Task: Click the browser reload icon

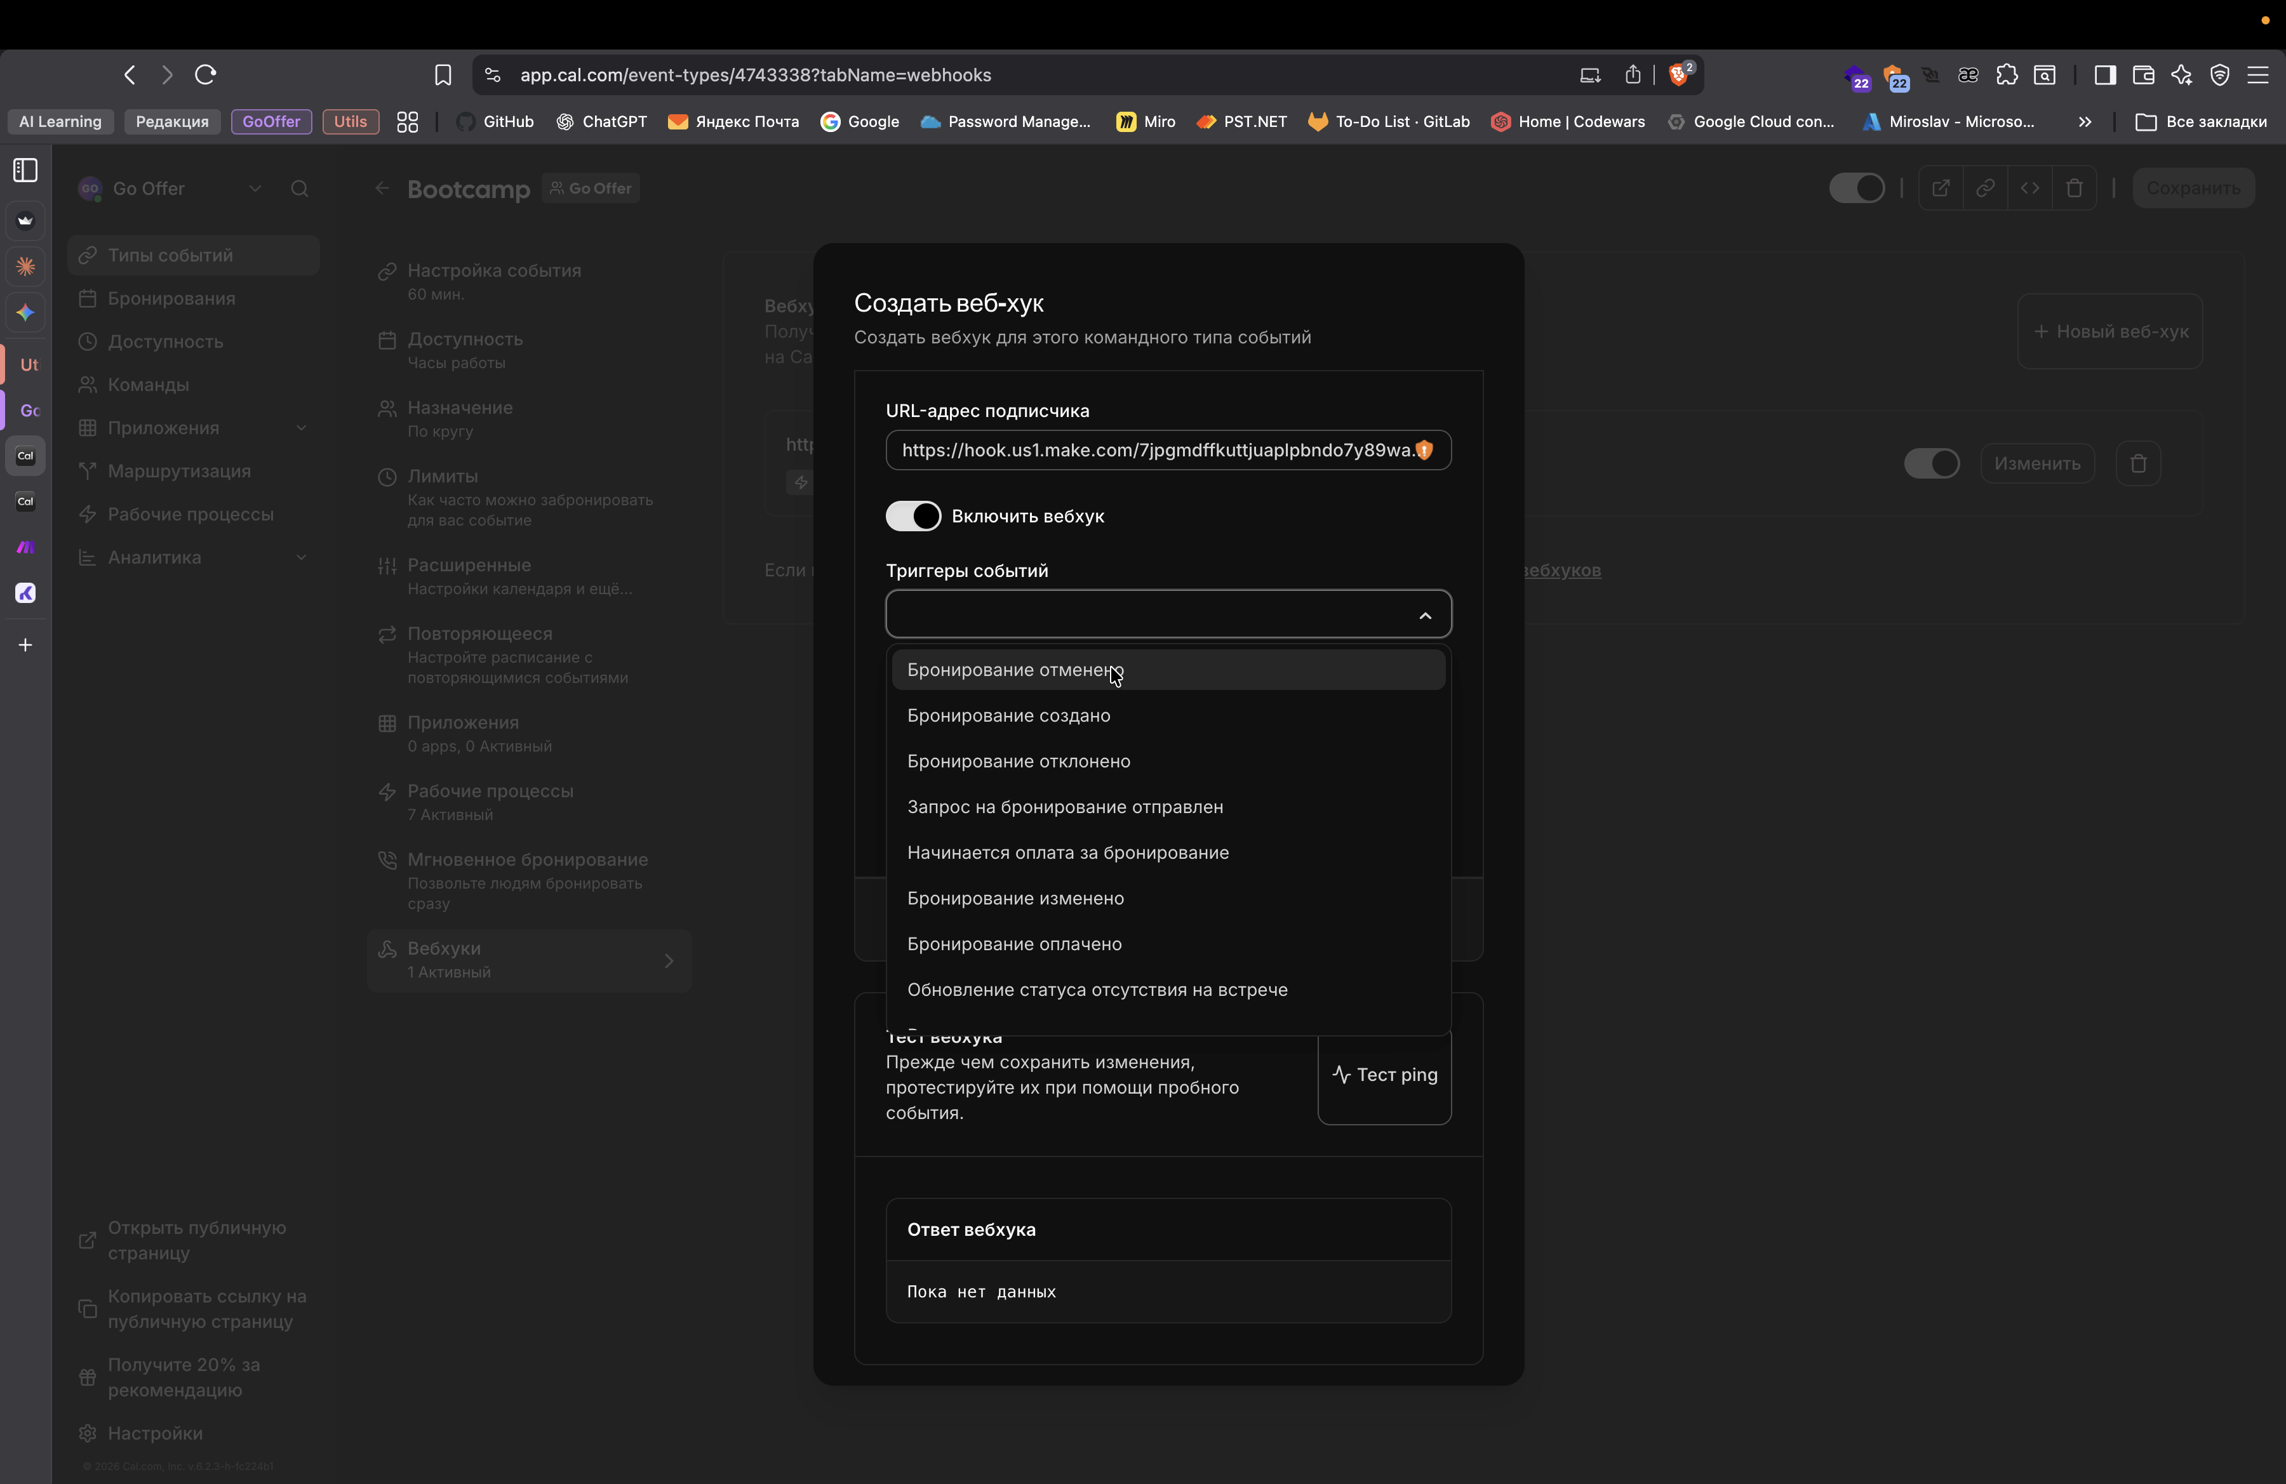Action: point(206,75)
